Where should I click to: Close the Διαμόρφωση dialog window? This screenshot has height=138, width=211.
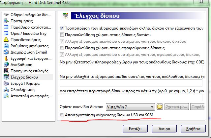(x=201, y=1)
